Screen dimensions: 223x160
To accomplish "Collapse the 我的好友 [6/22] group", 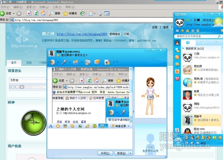I will click(x=183, y=48).
